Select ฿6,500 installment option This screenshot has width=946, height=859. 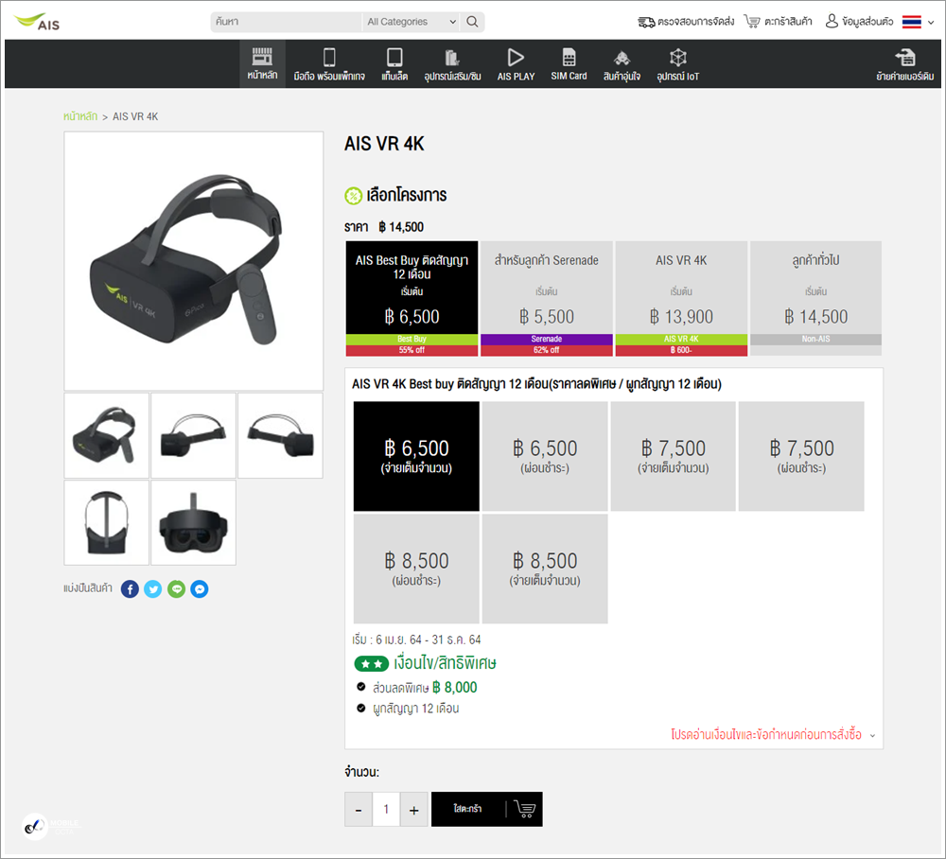coord(545,456)
